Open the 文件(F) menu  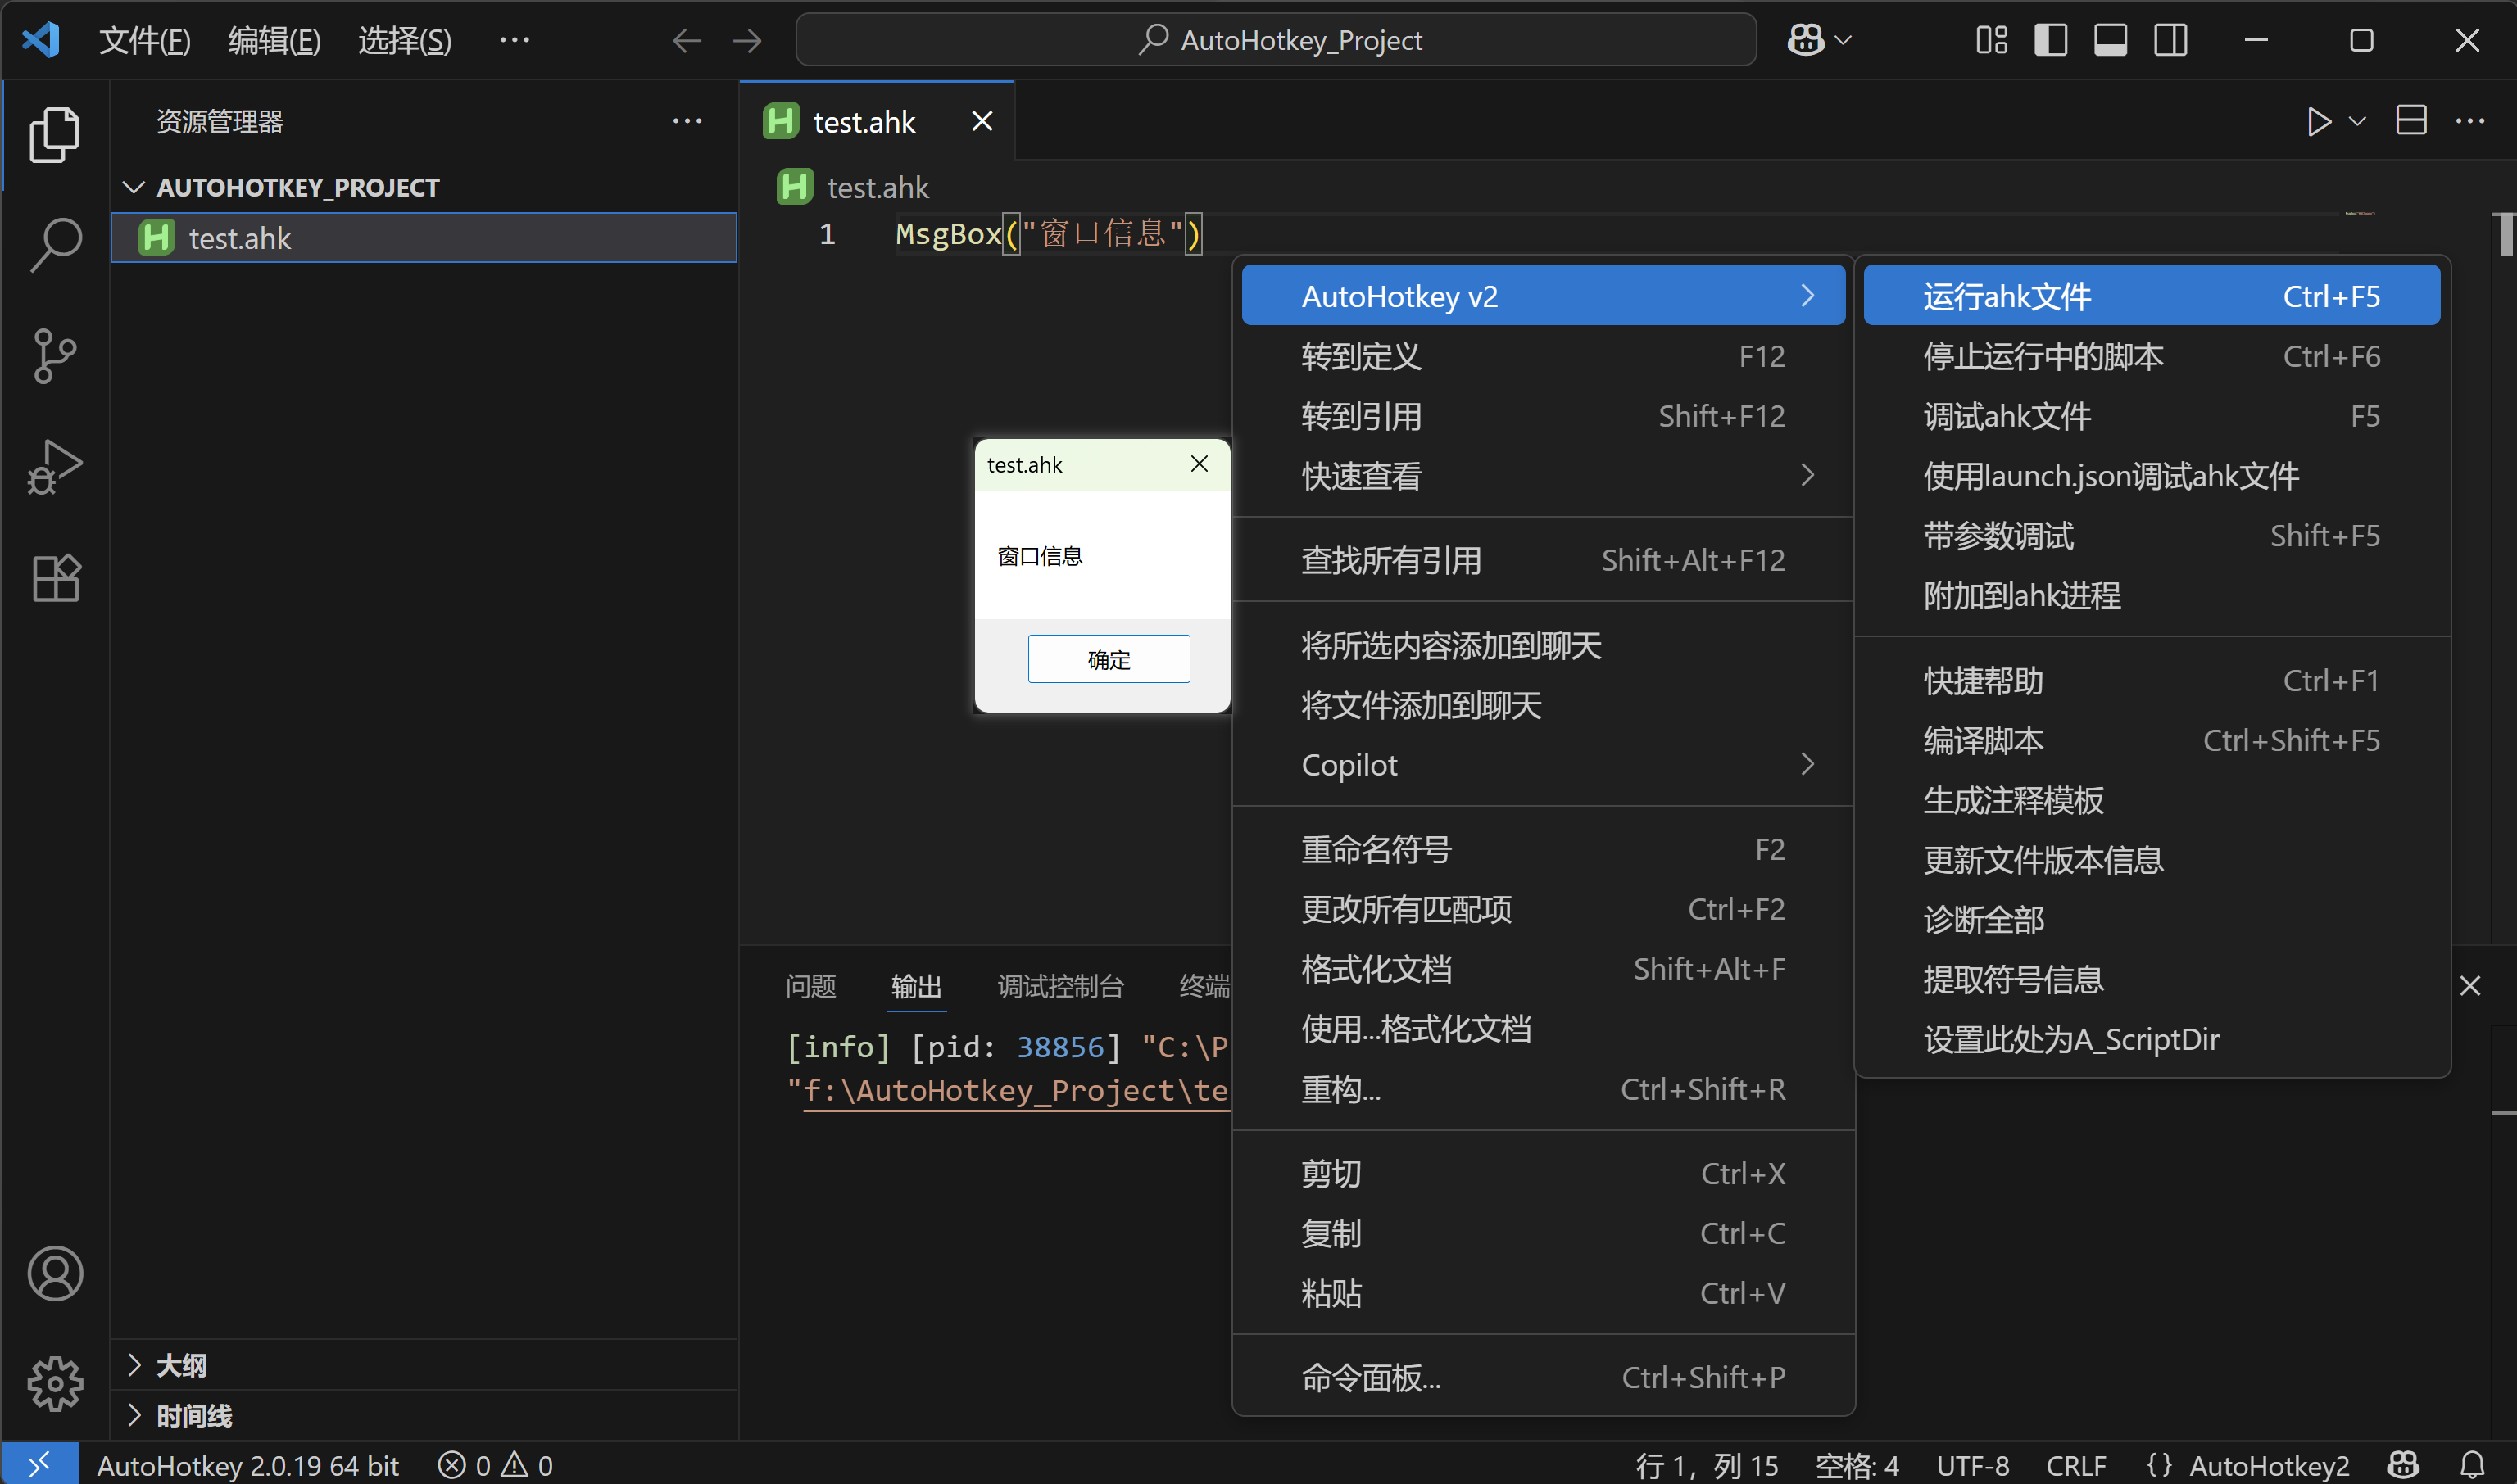[x=144, y=40]
